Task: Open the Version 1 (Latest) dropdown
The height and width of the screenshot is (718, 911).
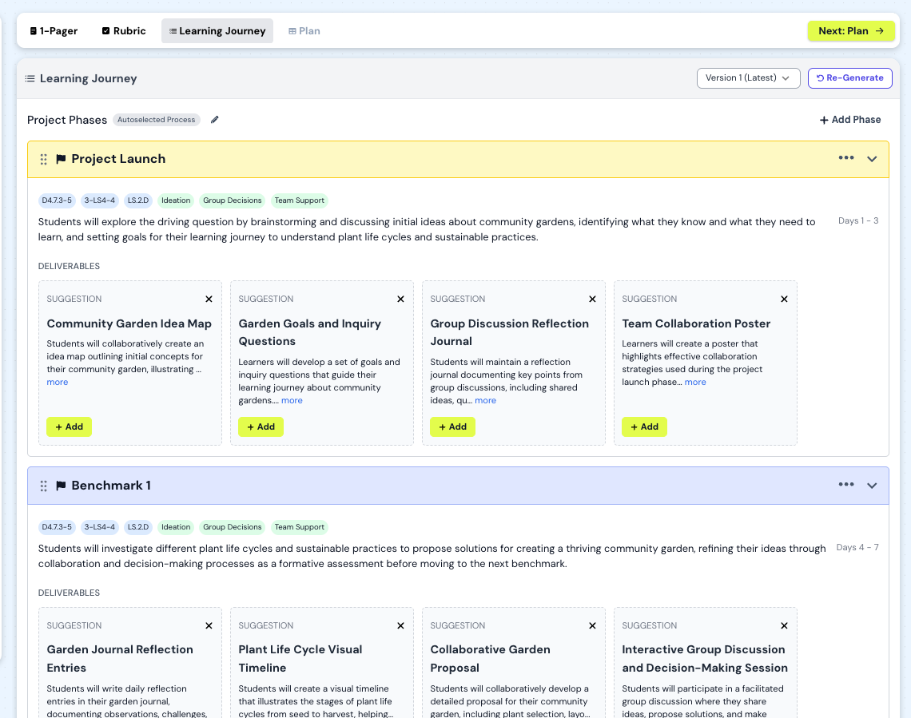Action: pyautogui.click(x=748, y=77)
